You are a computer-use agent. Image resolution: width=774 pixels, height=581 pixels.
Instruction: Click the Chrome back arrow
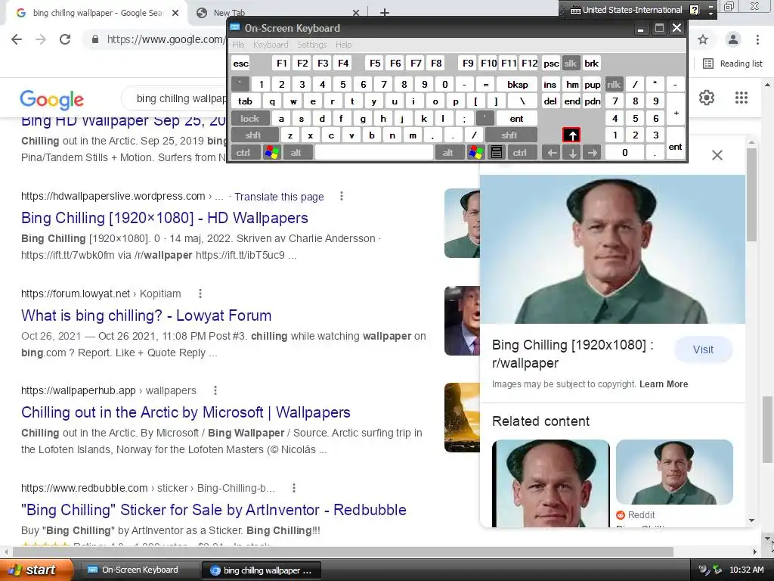[17, 39]
